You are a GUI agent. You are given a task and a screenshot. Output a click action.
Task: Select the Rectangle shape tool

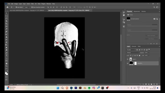[x=6, y=61]
